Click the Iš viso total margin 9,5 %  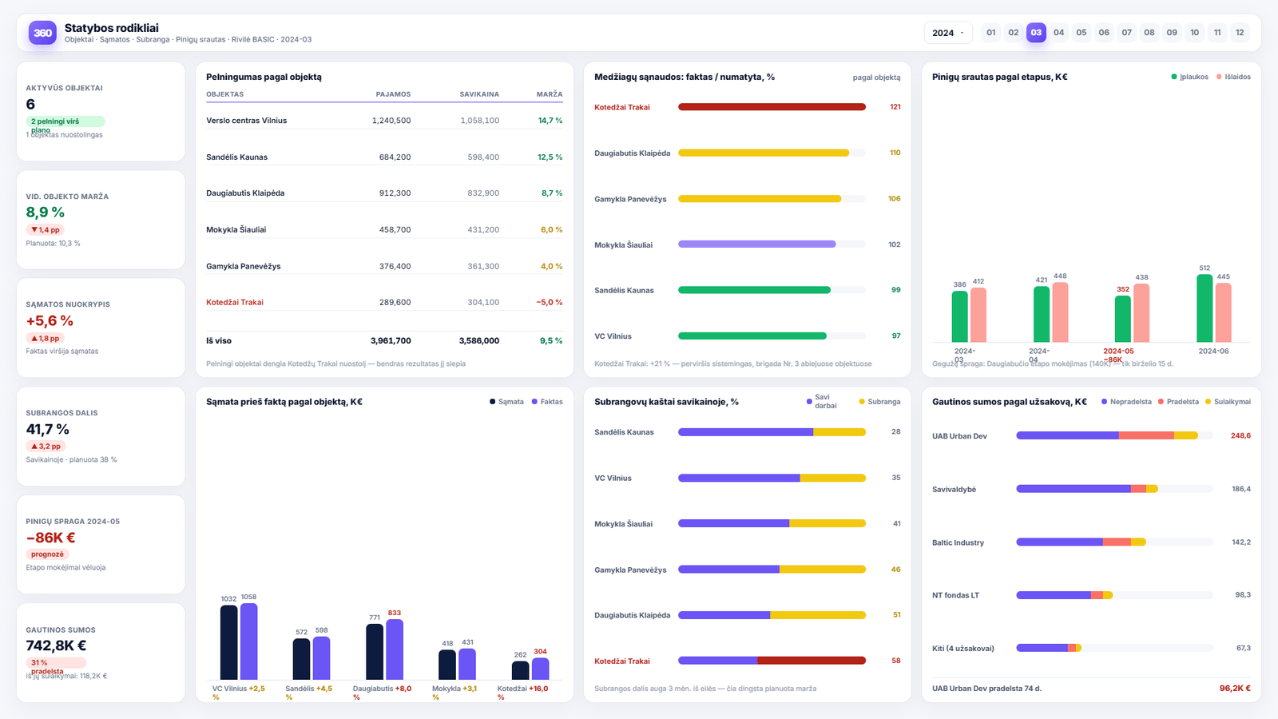551,341
